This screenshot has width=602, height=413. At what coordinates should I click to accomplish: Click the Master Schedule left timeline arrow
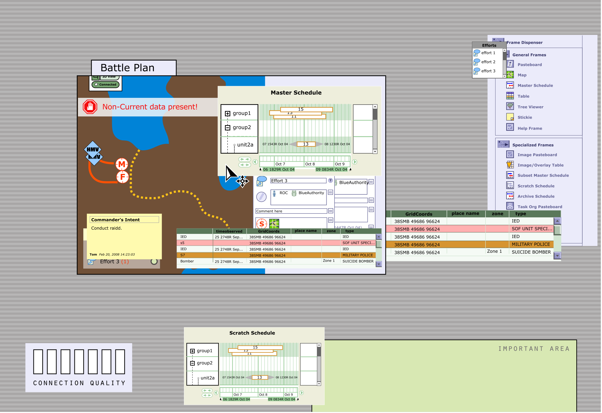(x=256, y=162)
